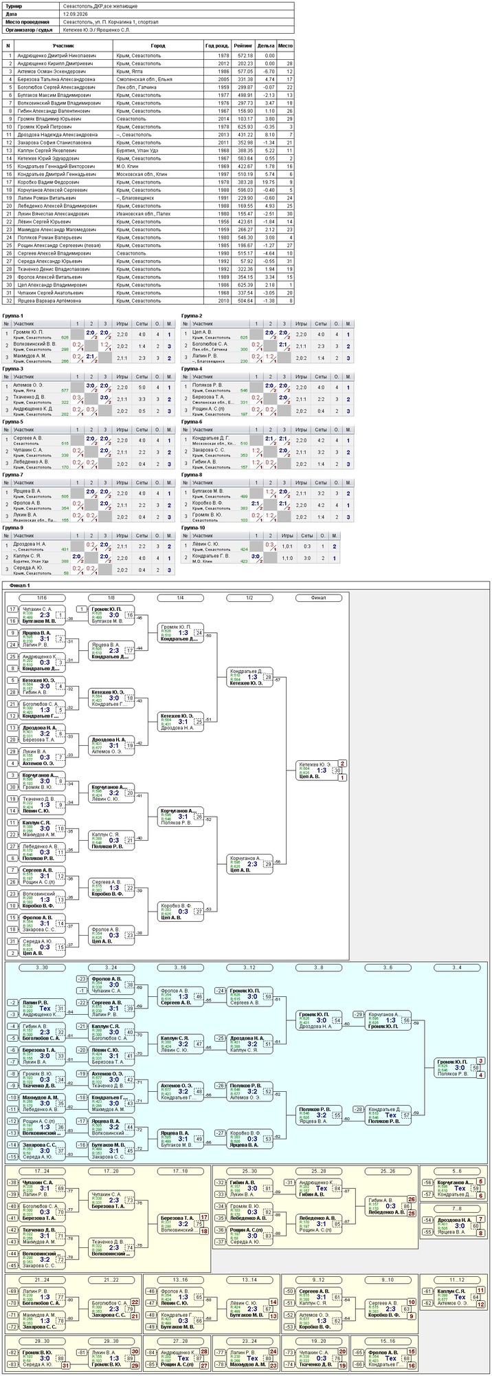Screen dimensions: 492x1376
Task: Click 'Коробко Вадим Федорович' in the participant table
Action: pyautogui.click(x=48, y=182)
